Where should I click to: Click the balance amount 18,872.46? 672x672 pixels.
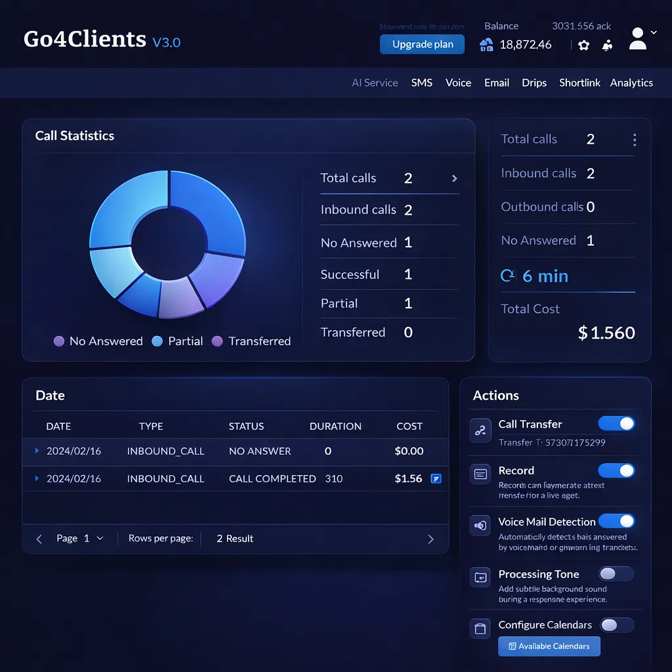(x=526, y=45)
